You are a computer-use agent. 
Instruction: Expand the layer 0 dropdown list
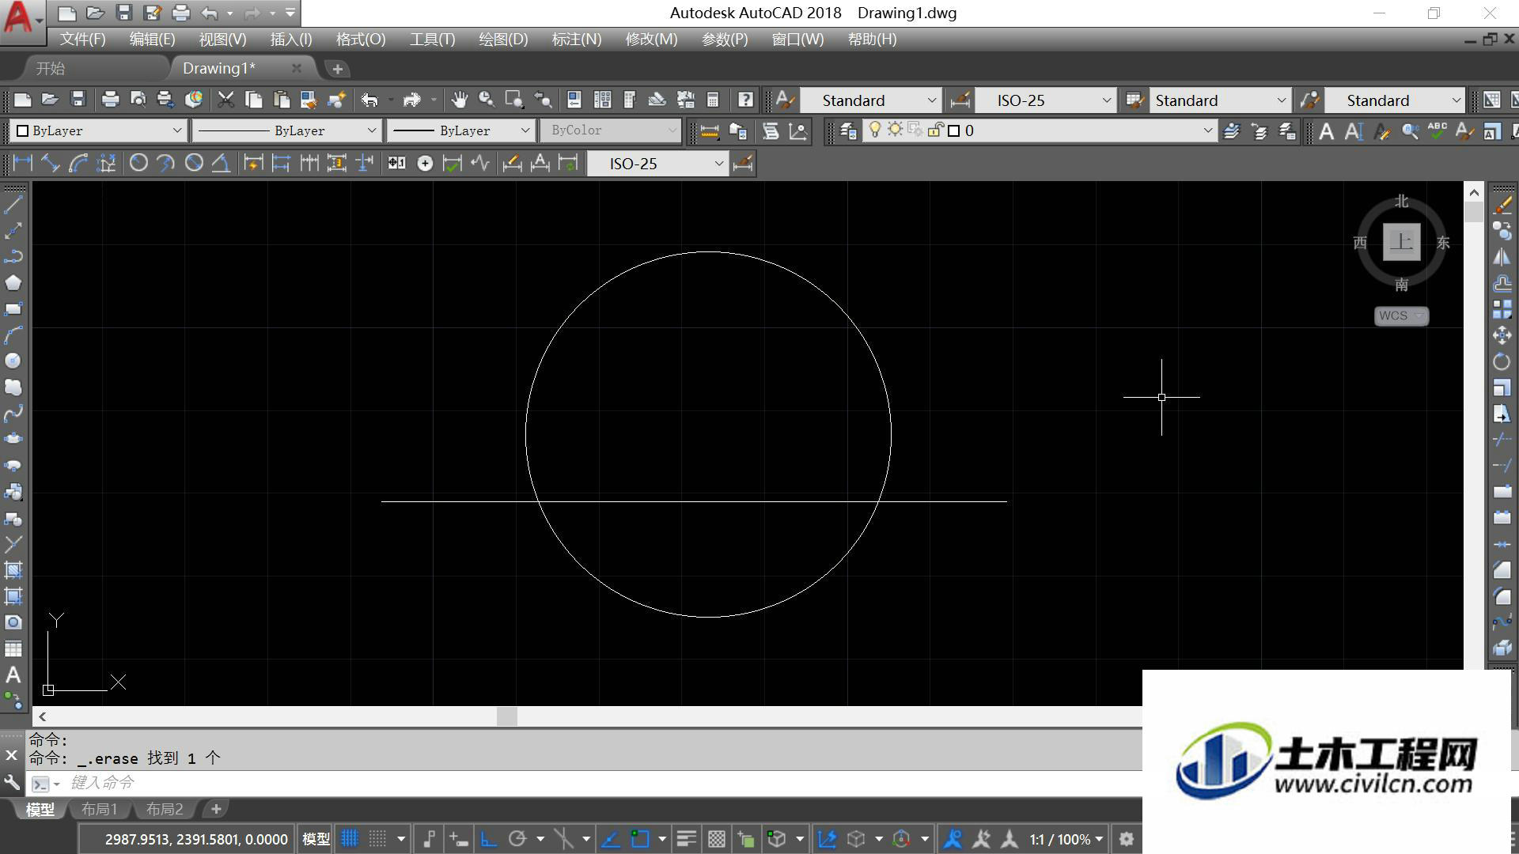(x=1207, y=130)
